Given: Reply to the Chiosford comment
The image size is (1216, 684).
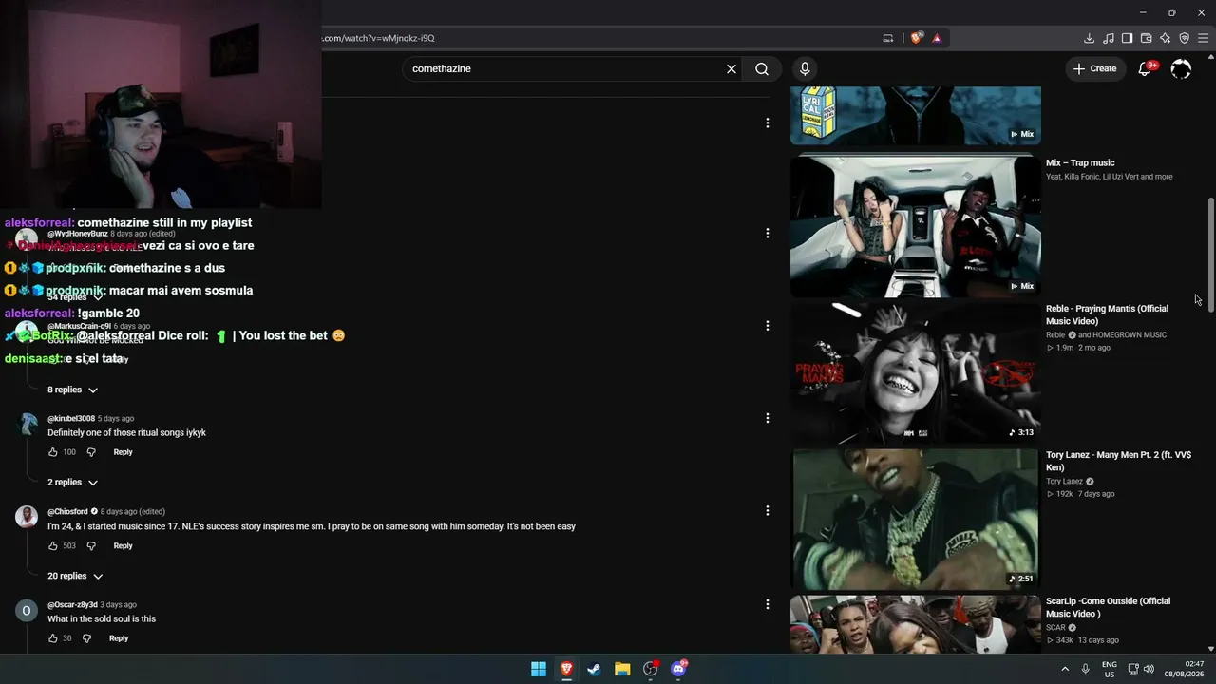Looking at the screenshot, I should click(123, 546).
